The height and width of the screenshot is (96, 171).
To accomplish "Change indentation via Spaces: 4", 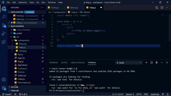I will (130, 94).
